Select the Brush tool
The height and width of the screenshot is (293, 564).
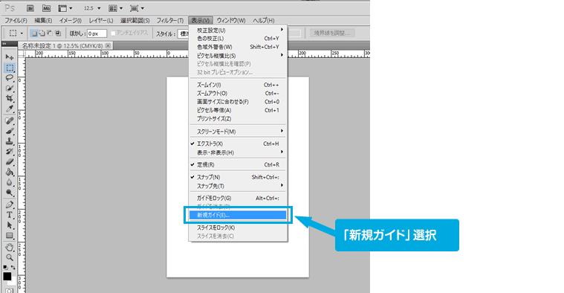(x=10, y=131)
